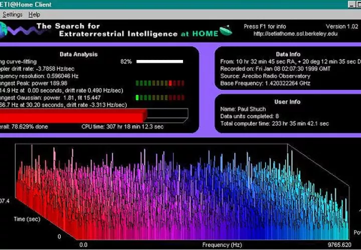Click the red overall progress bar

(73, 115)
